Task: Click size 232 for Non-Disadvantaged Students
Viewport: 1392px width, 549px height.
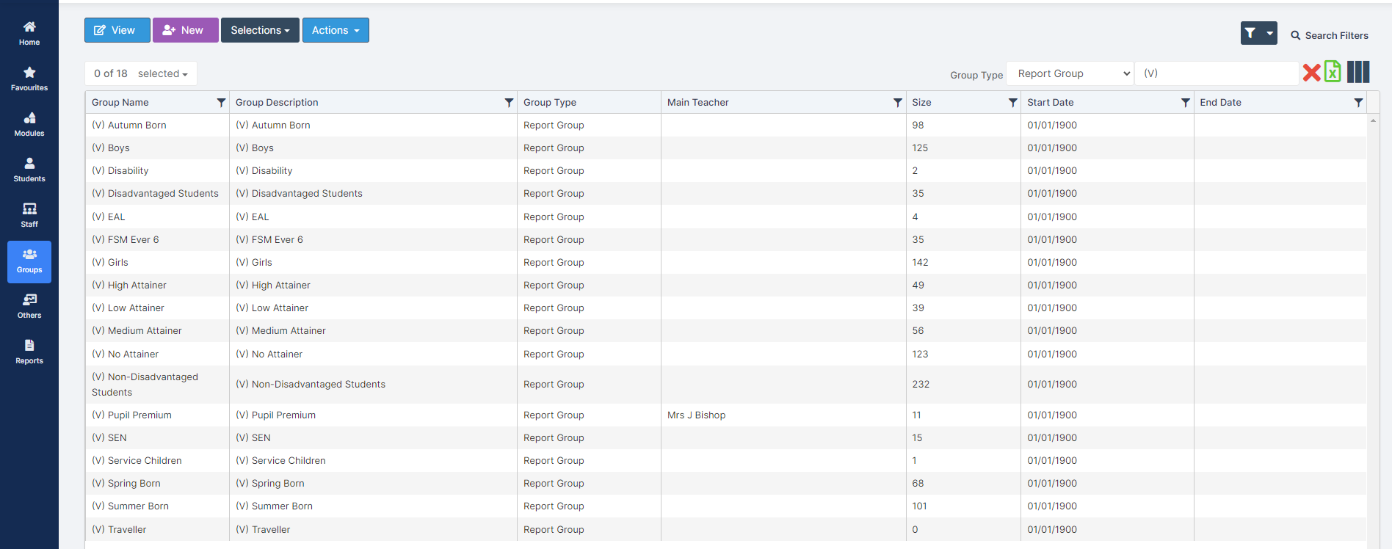Action: pyautogui.click(x=921, y=385)
